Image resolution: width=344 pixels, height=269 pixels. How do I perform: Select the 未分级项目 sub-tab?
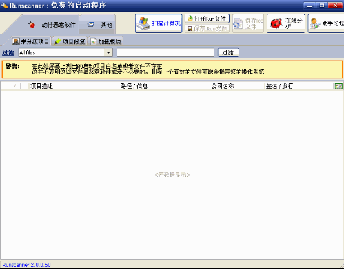click(31, 41)
